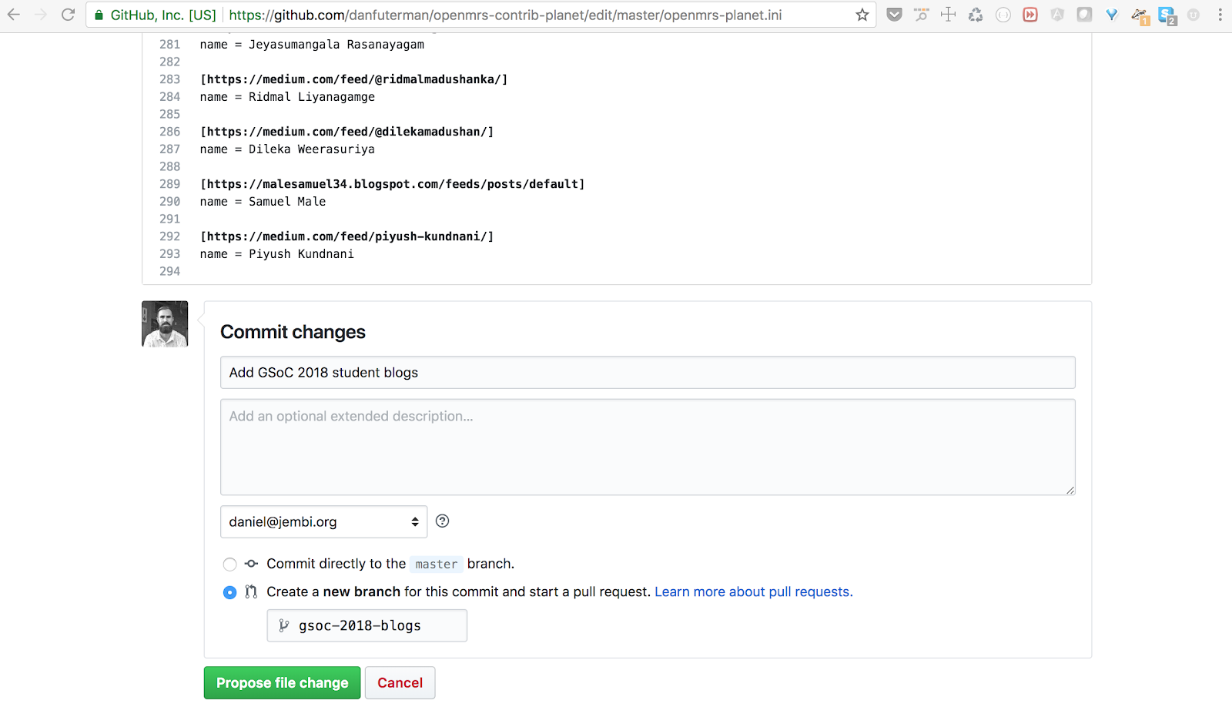Open Learn more about pull requests link
1232x707 pixels.
coord(754,592)
